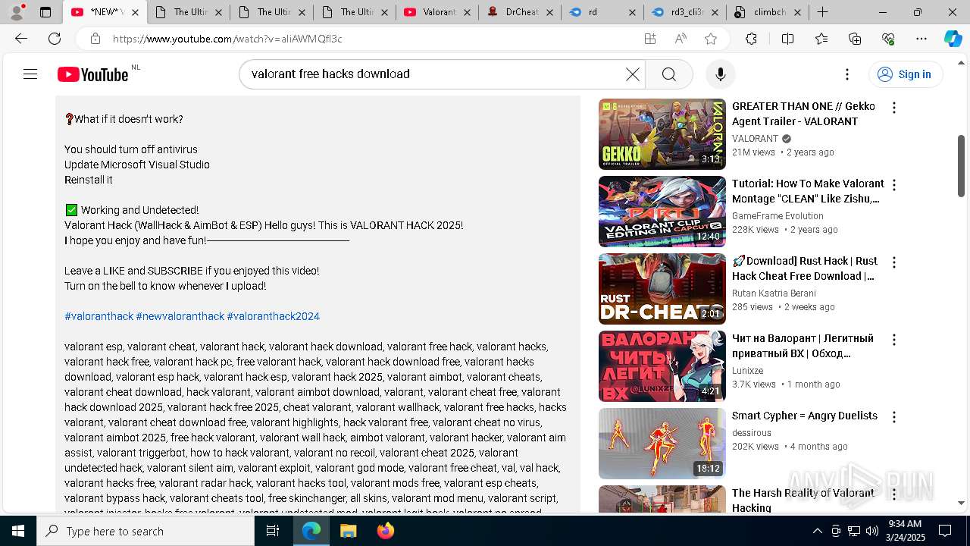
Task: Switch to the rd3_cli3r tab
Action: [687, 12]
